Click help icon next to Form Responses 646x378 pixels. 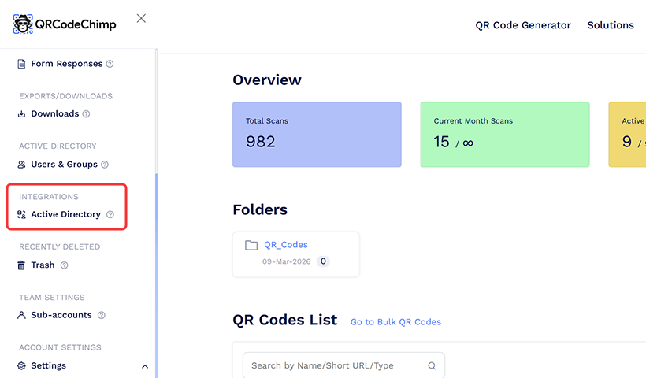tap(110, 64)
